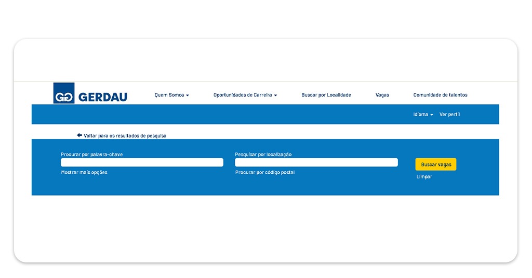The image size is (532, 278).
Task: Click the Ver perfil link
Action: (x=449, y=114)
